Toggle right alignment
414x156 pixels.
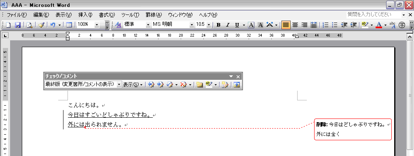[304, 25]
